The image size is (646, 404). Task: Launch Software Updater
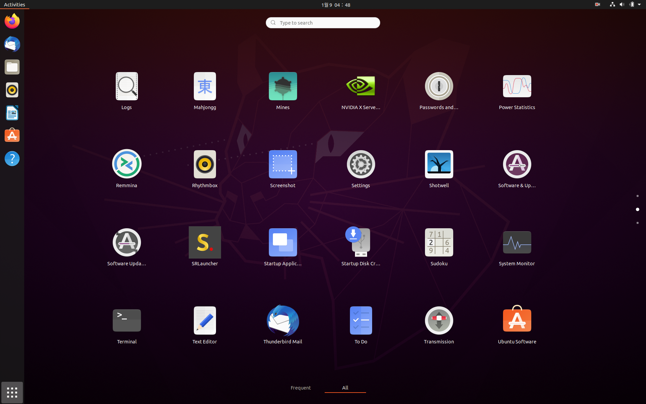click(x=127, y=247)
